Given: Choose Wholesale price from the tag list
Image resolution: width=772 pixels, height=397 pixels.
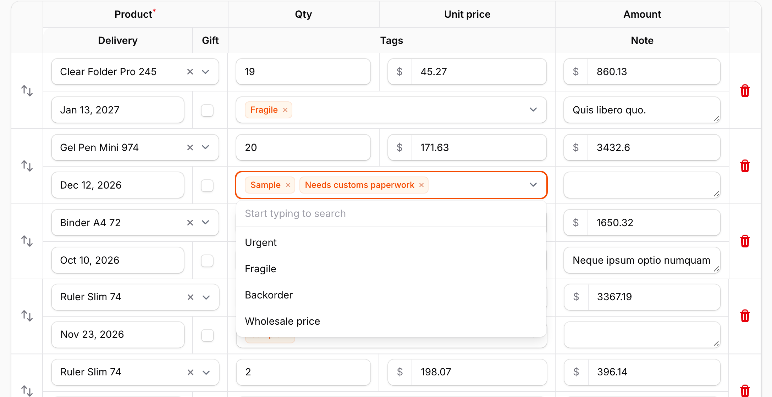Looking at the screenshot, I should point(391,321).
